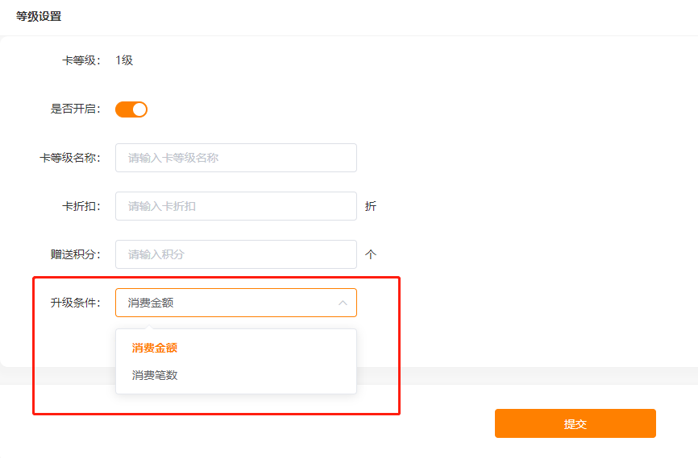Focus the 卡折扣 input box
Image resolution: width=698 pixels, height=458 pixels.
coord(235,206)
